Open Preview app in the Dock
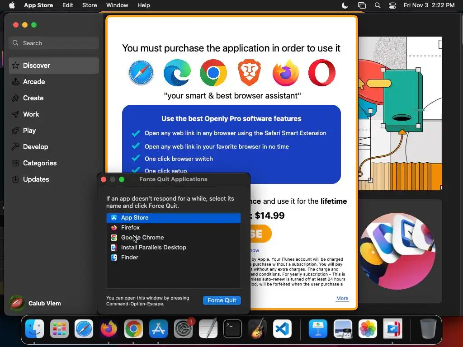 343,328
